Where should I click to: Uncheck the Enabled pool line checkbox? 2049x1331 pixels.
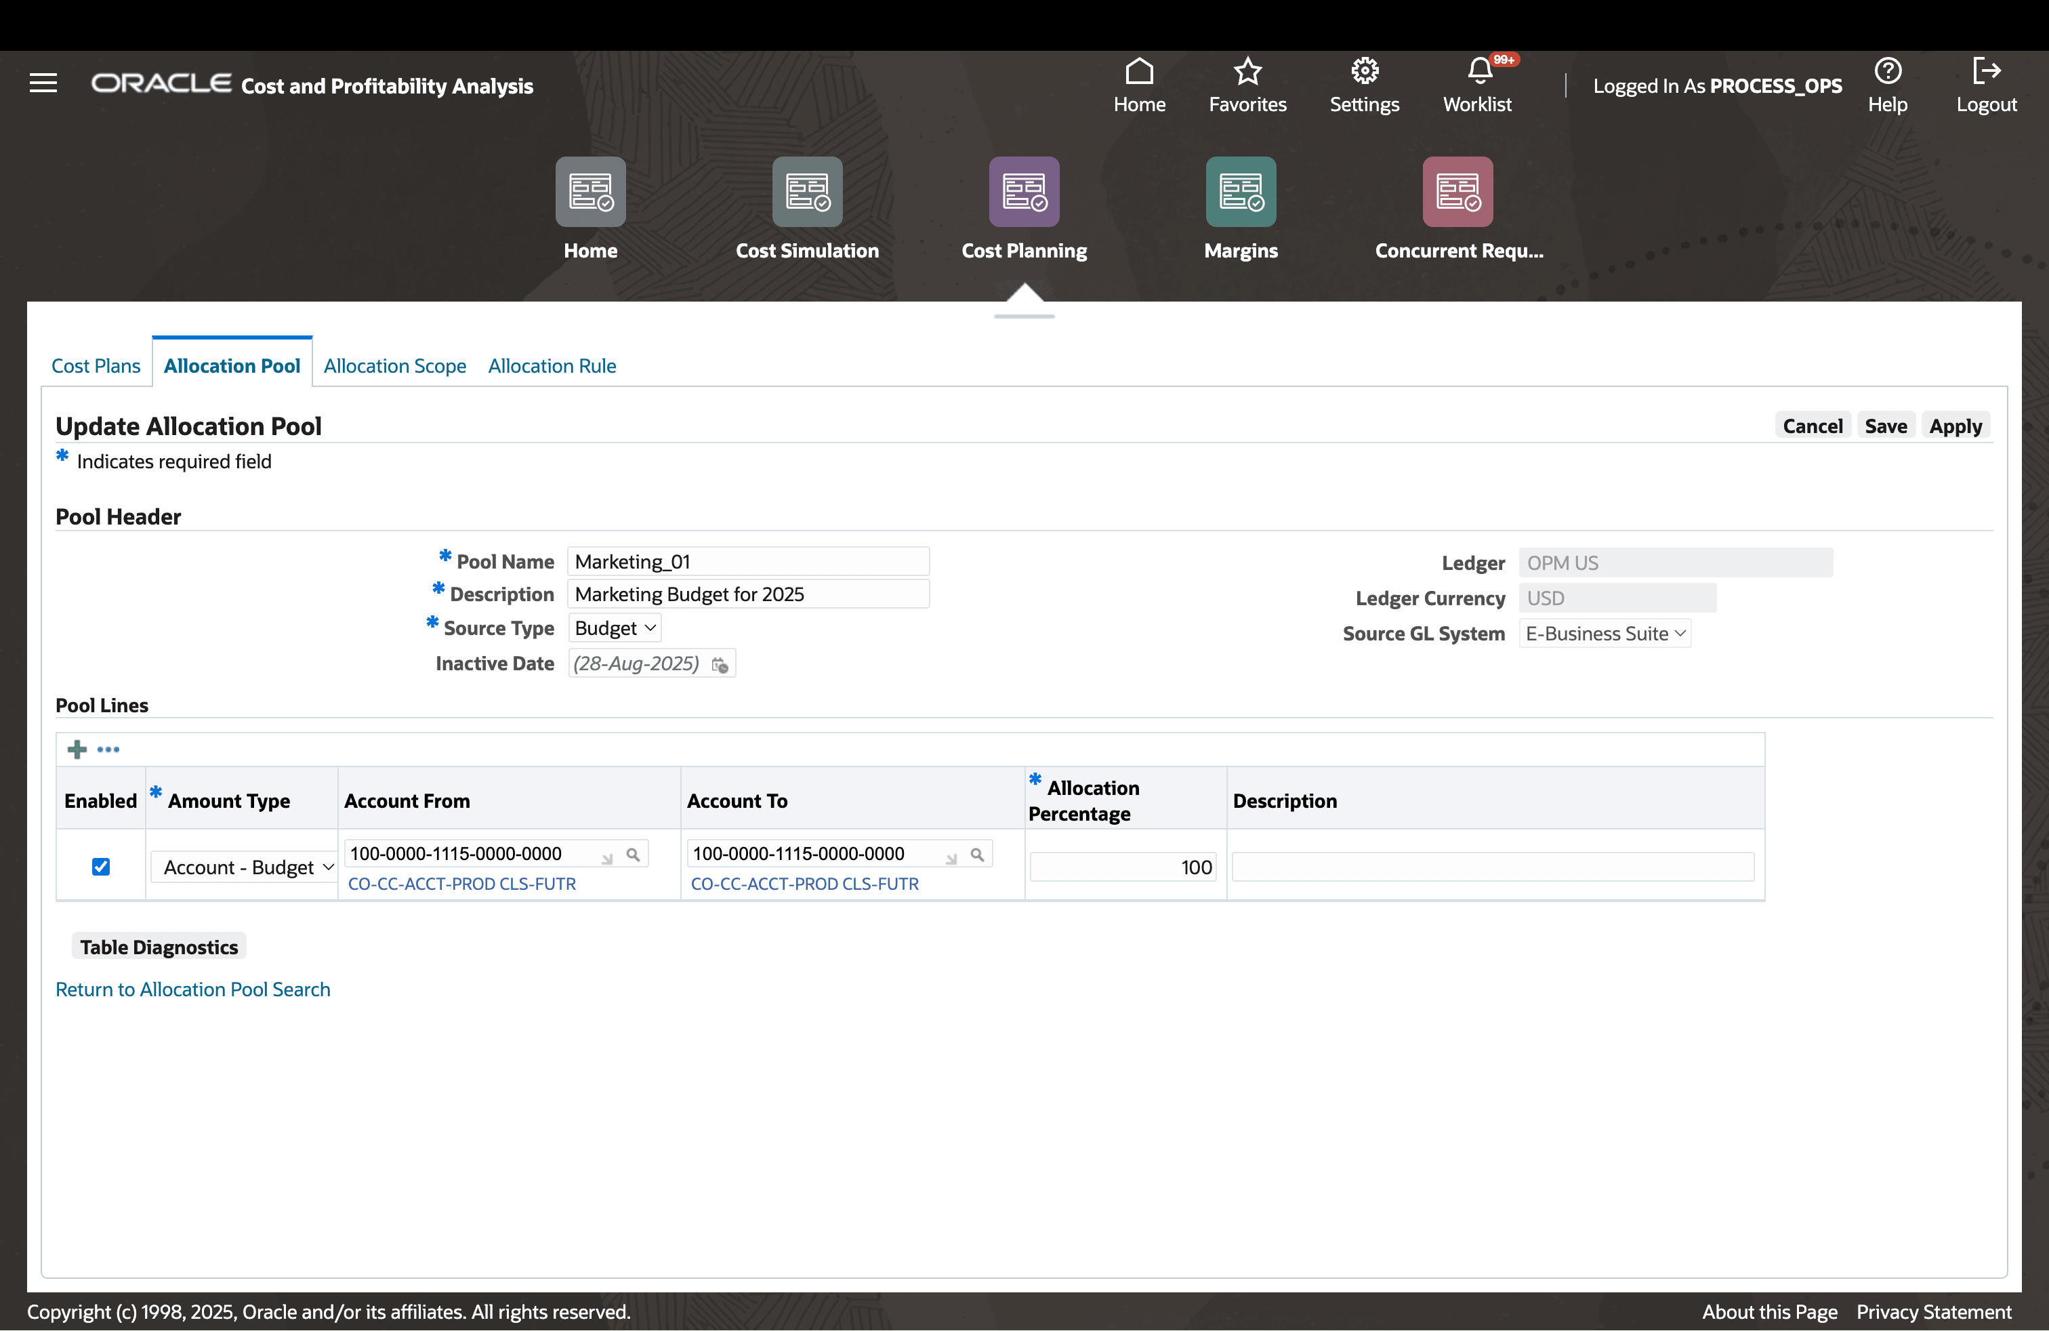click(x=101, y=866)
